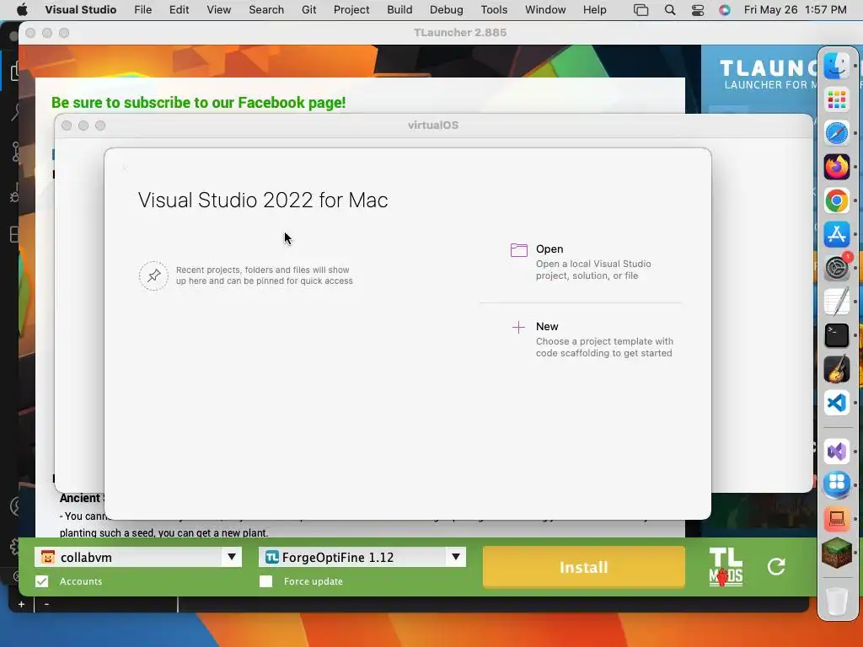Open Launchpad in the dock
The width and height of the screenshot is (863, 647).
tap(837, 100)
